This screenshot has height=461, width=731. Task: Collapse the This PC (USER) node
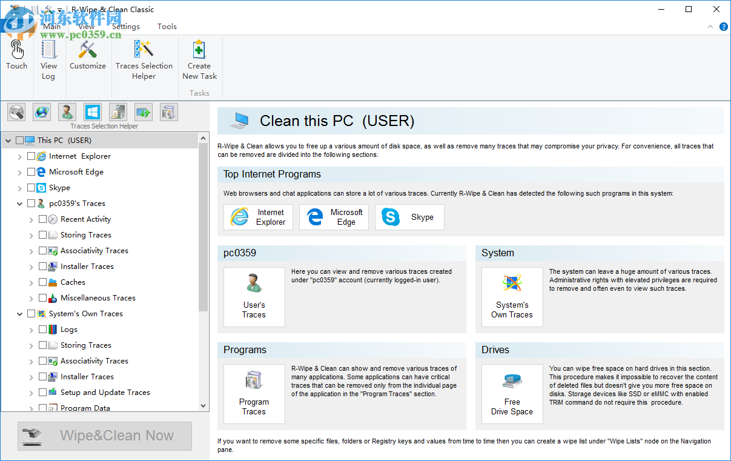click(8, 141)
